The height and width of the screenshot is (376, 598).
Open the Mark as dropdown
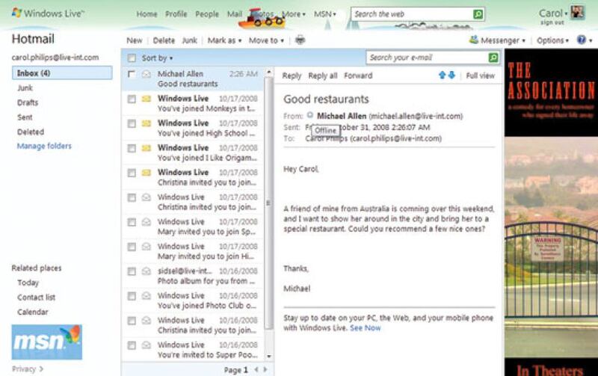[x=224, y=40]
